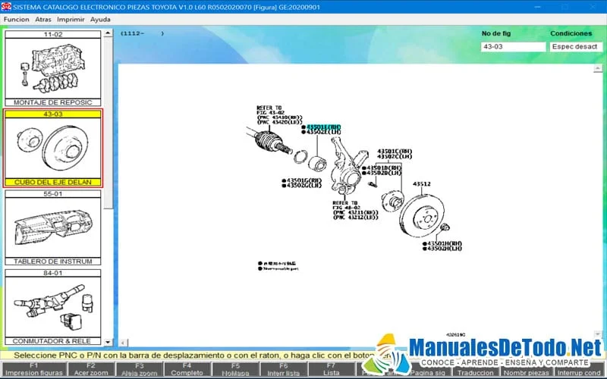Open the Funcion menu
Screen dimensions: 607x379
(16, 20)
